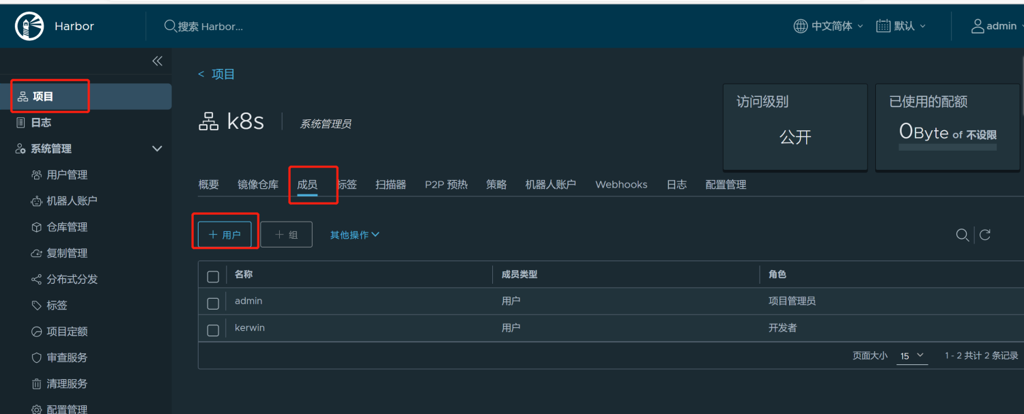Click the 机器人账户 robot icon in sidebar
Image resolution: width=1024 pixels, height=414 pixels.
(x=37, y=201)
